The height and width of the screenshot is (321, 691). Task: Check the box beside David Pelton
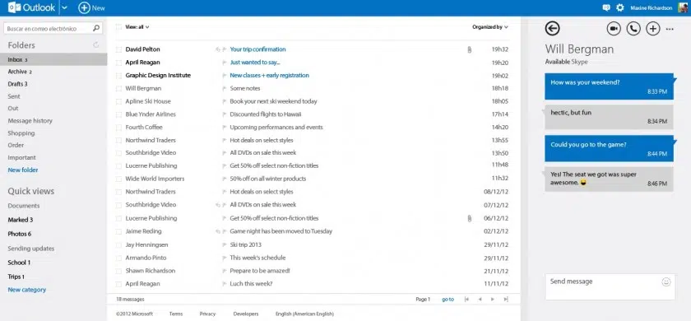click(118, 50)
